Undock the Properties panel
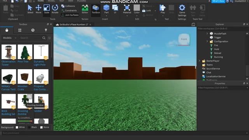The image size is (249, 140). pyautogui.click(x=244, y=83)
